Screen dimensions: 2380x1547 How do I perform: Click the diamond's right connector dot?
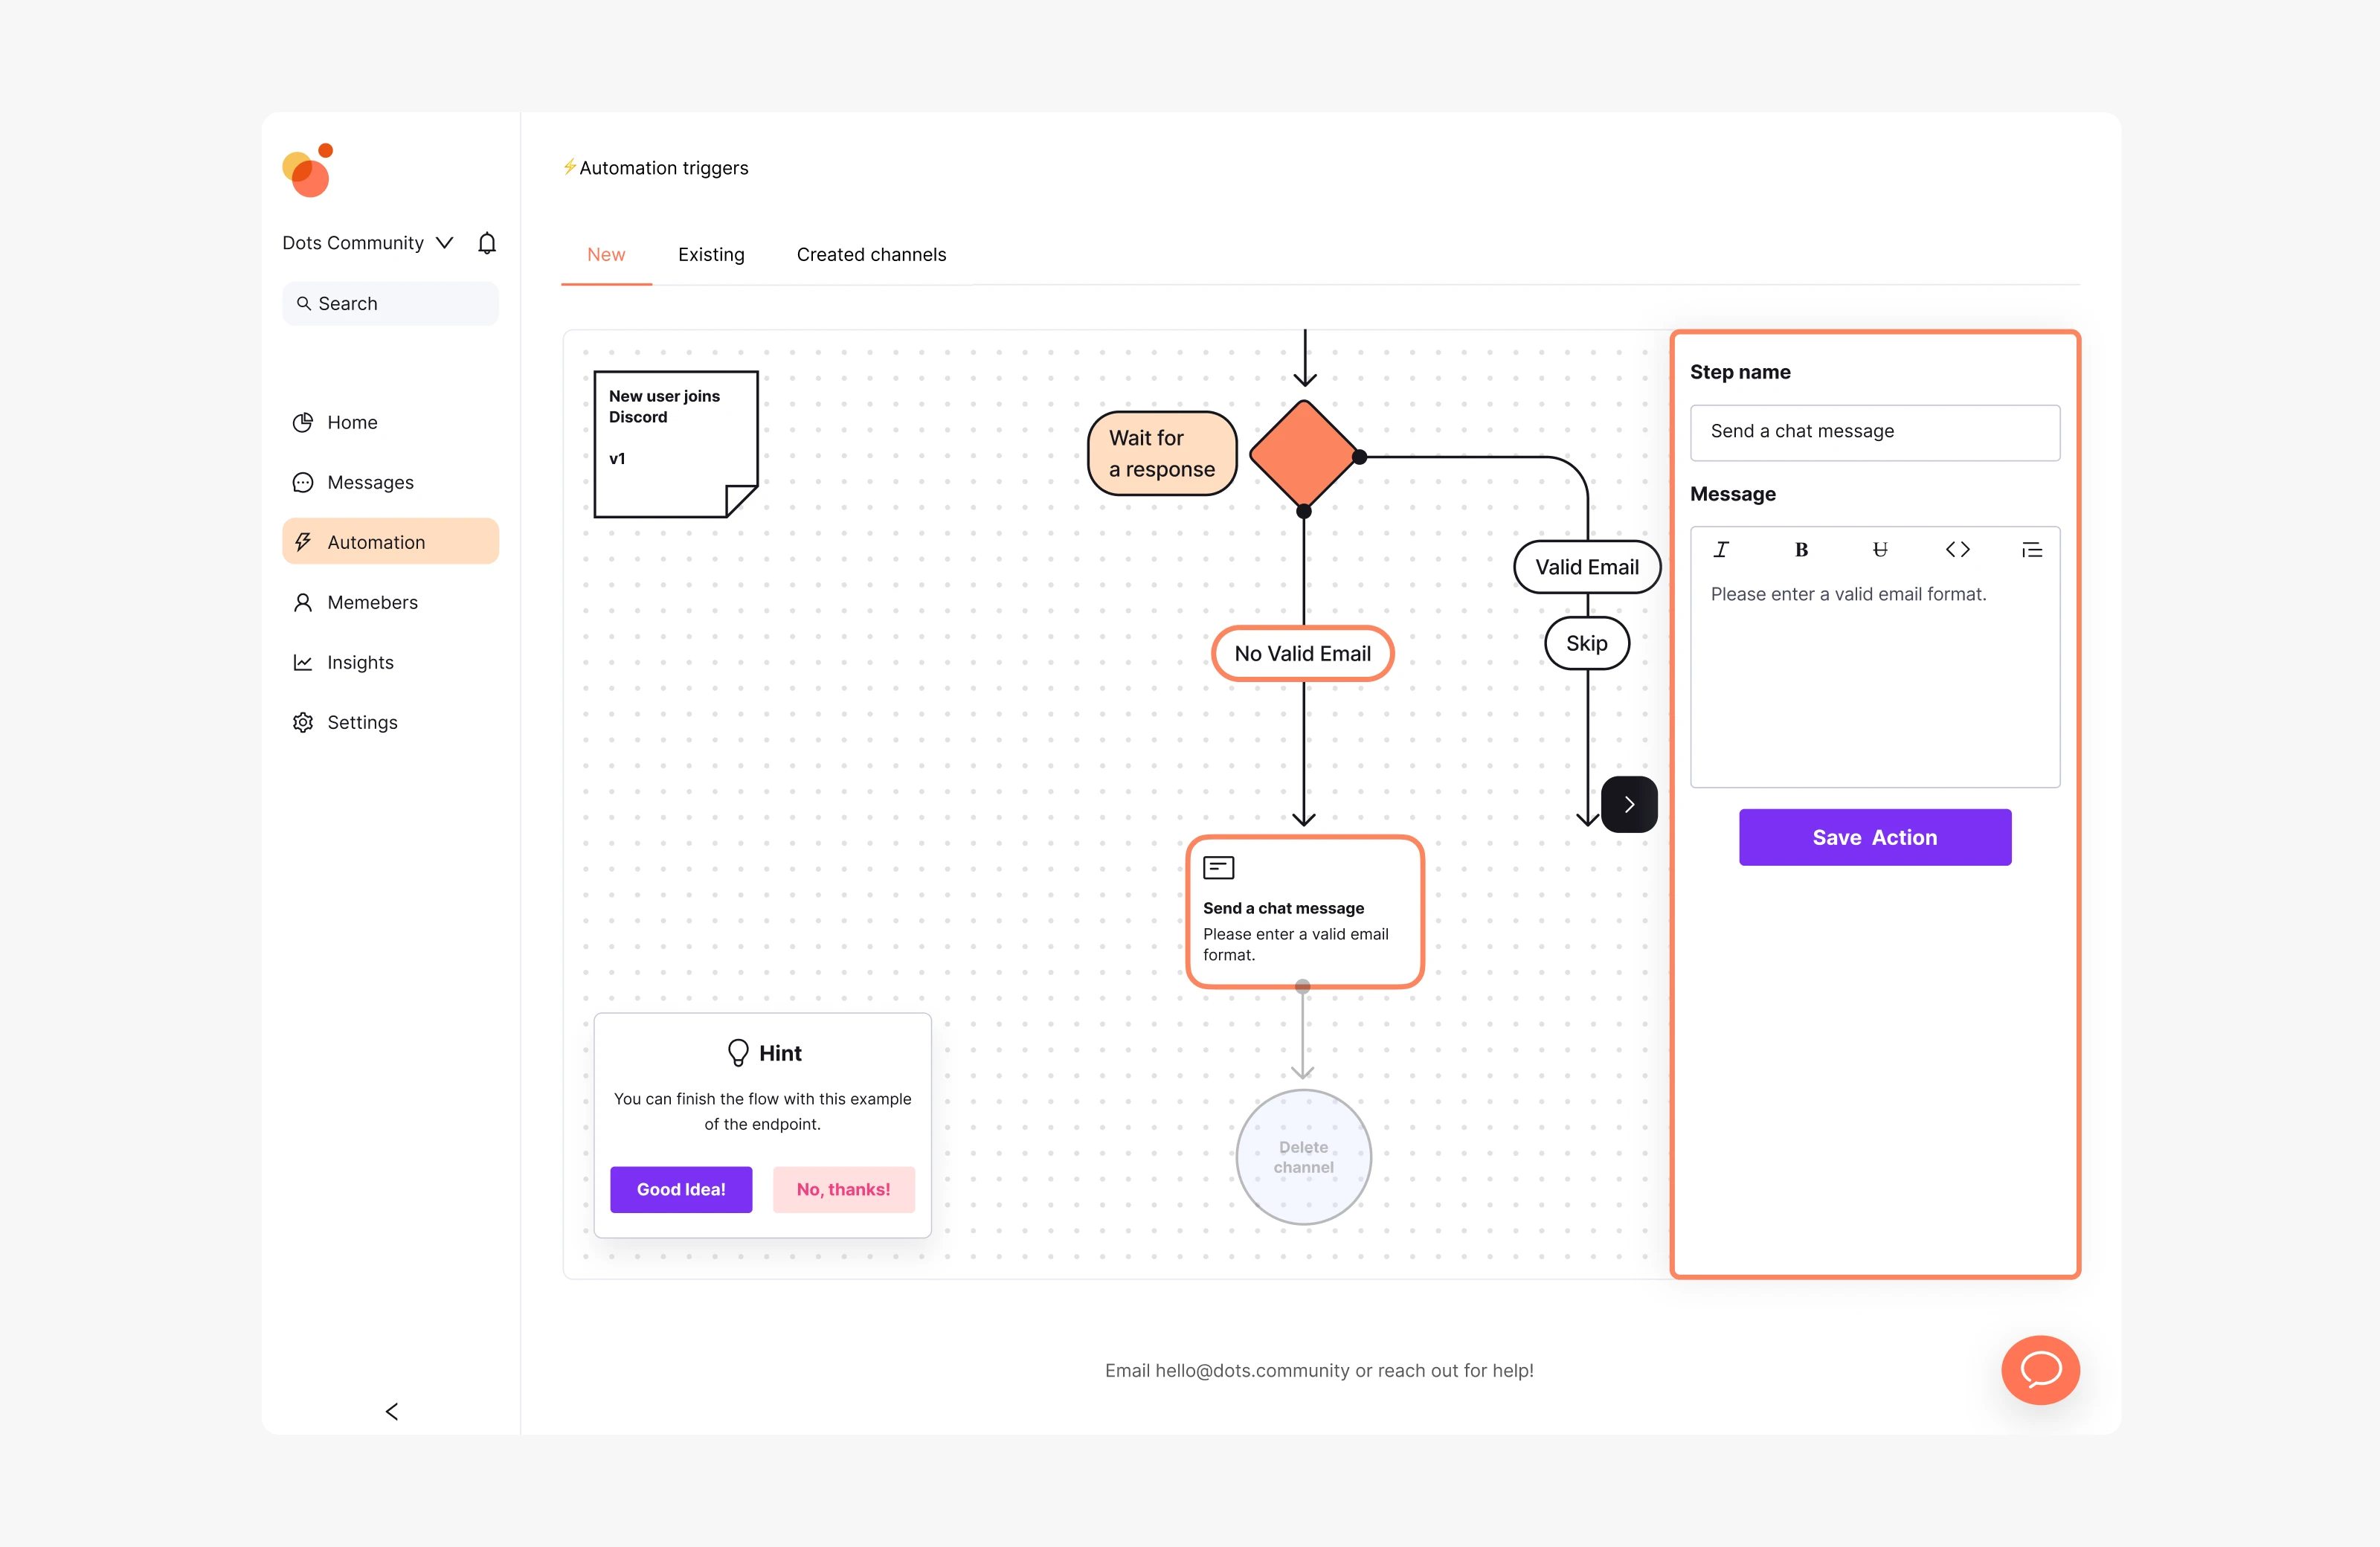[1359, 457]
